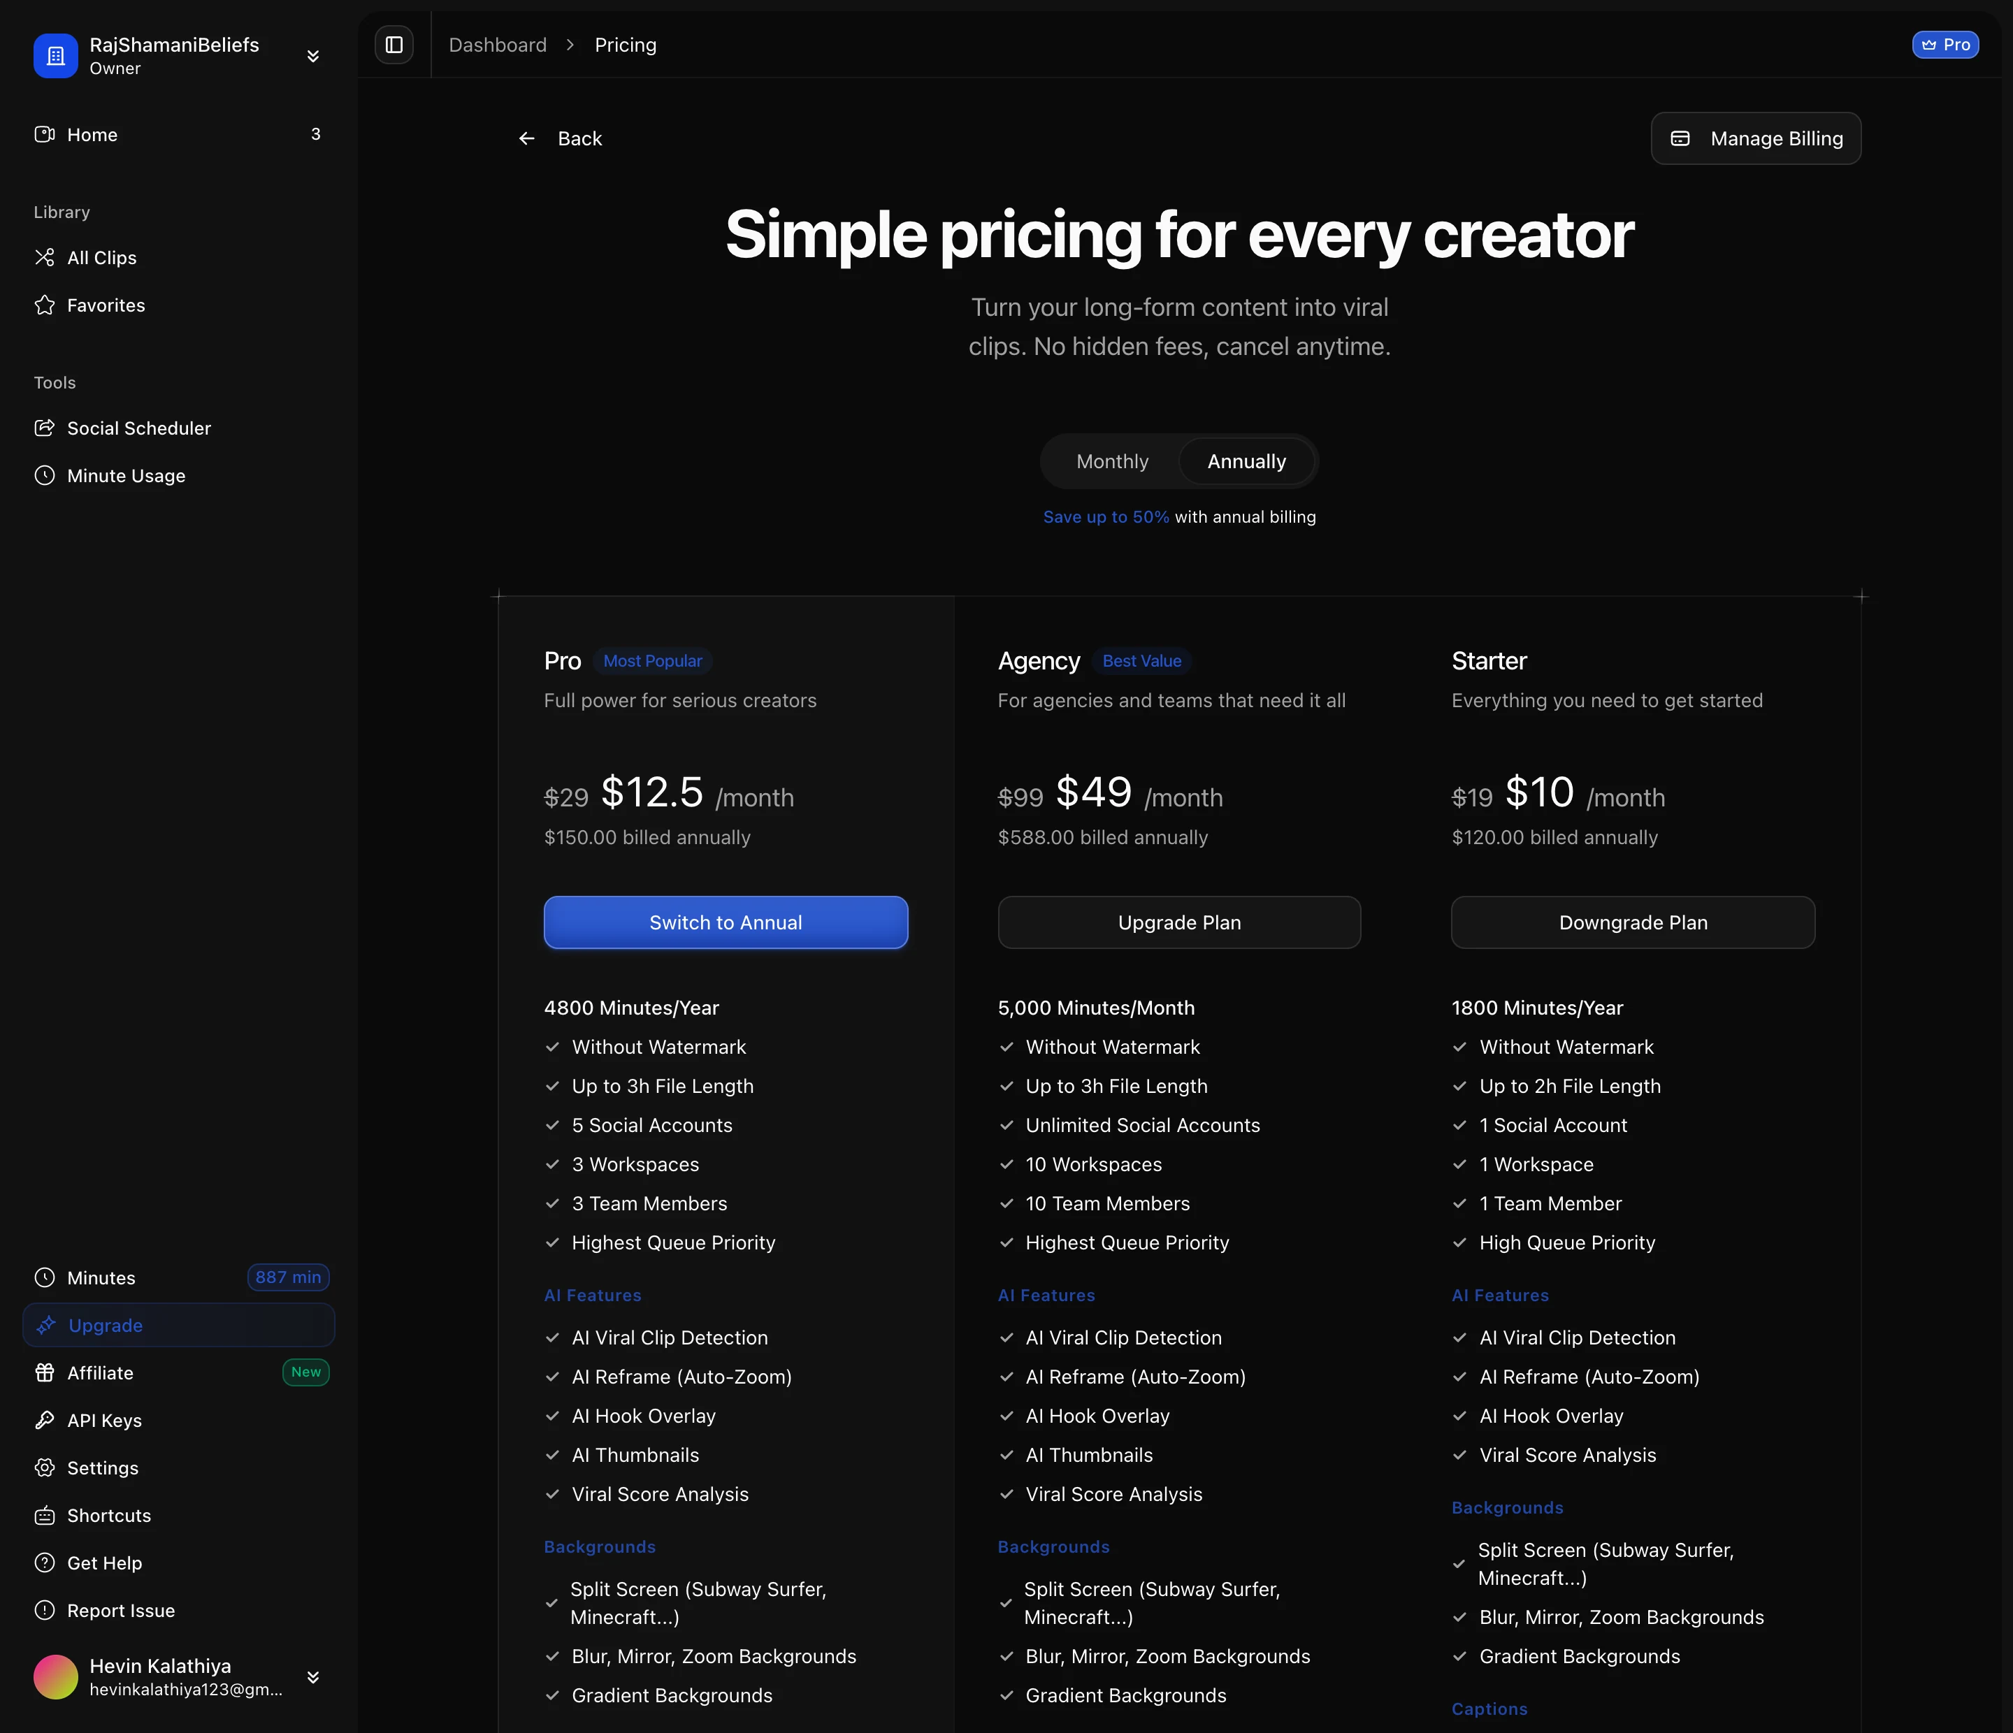Select Annually billing option
Screen dimensions: 2013x1733
click(x=1246, y=461)
